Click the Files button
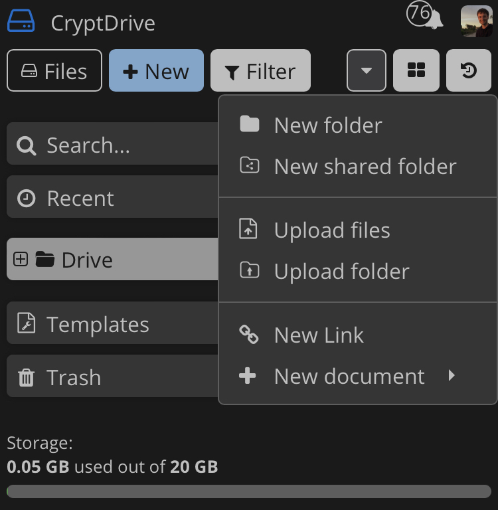The image size is (498, 510). click(54, 70)
